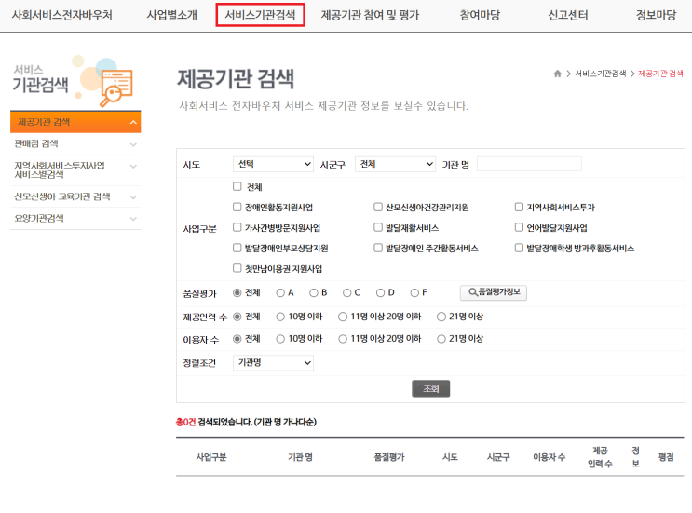The image size is (692, 513).
Task: Select 품질평가 전체 radio
Action: coord(237,293)
